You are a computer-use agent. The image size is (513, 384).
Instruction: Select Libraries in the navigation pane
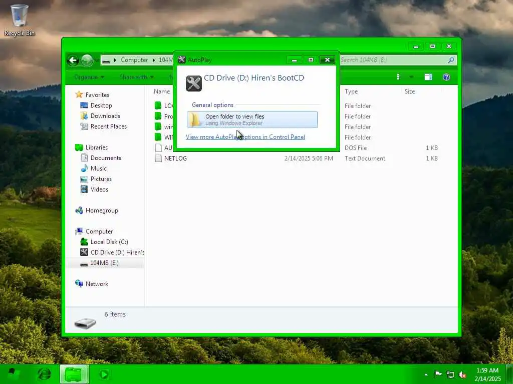click(97, 147)
